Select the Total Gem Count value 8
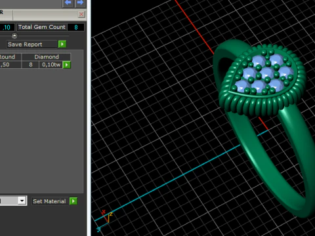Screen dimensions: 315x236 point(76,28)
